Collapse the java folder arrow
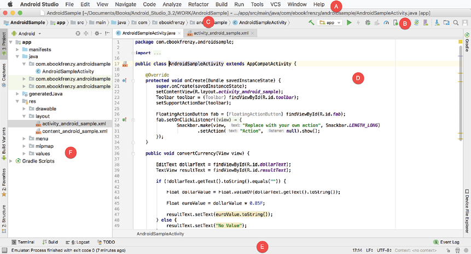The height and width of the screenshot is (254, 471). pos(18,56)
